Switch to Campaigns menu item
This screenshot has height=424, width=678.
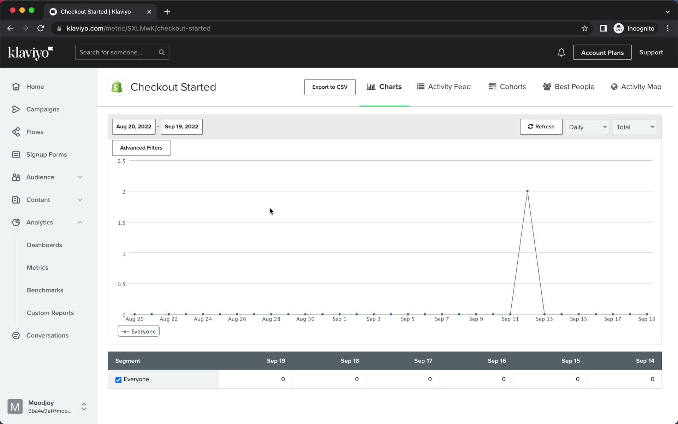(43, 109)
